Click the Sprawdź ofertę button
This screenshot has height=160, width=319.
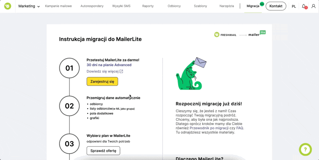point(103,151)
